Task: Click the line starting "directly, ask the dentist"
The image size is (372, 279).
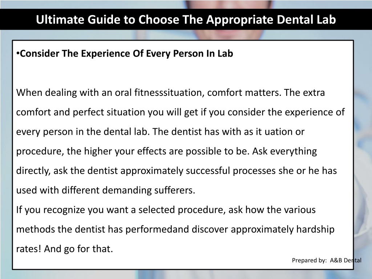Action: coord(176,171)
